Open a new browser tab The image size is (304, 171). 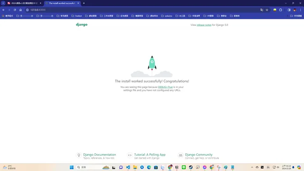pyautogui.click(x=84, y=3)
